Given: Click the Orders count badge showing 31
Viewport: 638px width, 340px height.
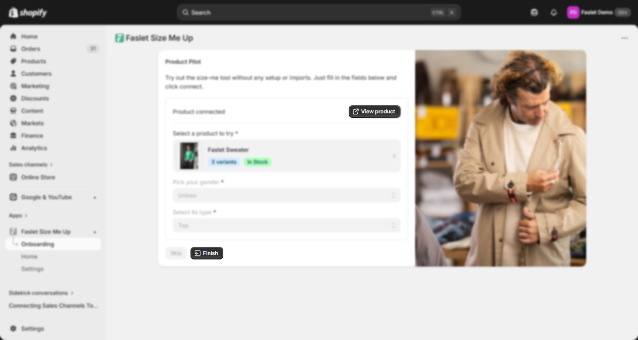Looking at the screenshot, I should tap(93, 49).
